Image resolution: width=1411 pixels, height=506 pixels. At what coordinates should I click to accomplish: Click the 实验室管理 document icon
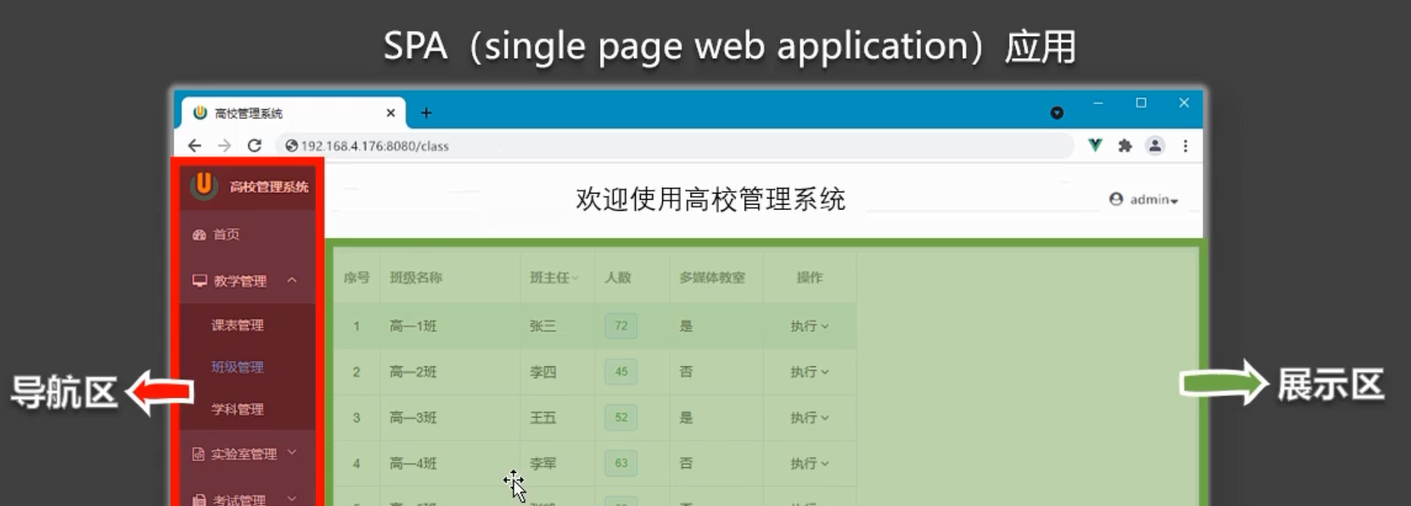click(198, 453)
